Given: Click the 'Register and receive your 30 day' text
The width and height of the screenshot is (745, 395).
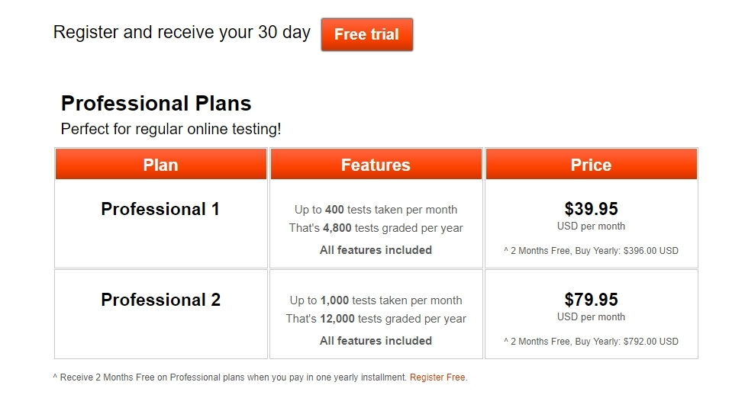Looking at the screenshot, I should (x=182, y=33).
